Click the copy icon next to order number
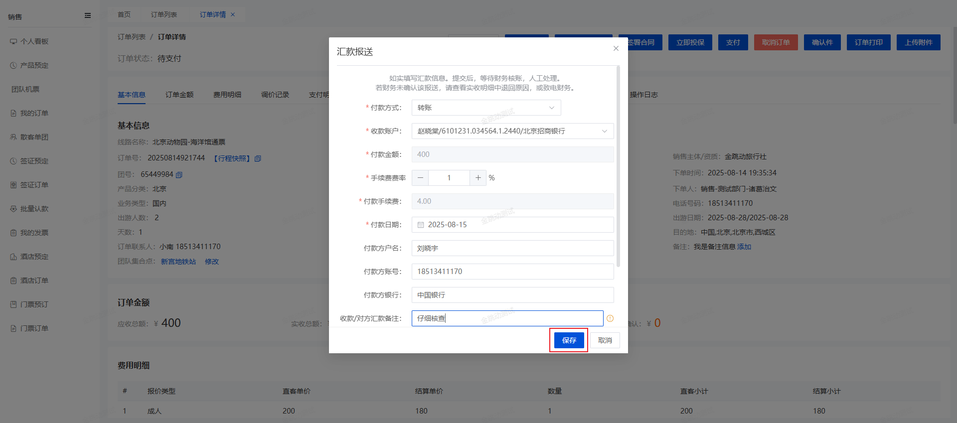Viewport: 957px width, 423px height. click(x=258, y=158)
